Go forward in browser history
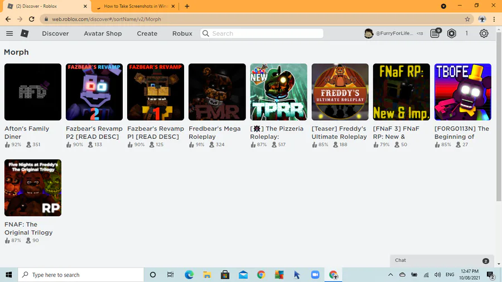This screenshot has width=502, height=282. [20, 19]
